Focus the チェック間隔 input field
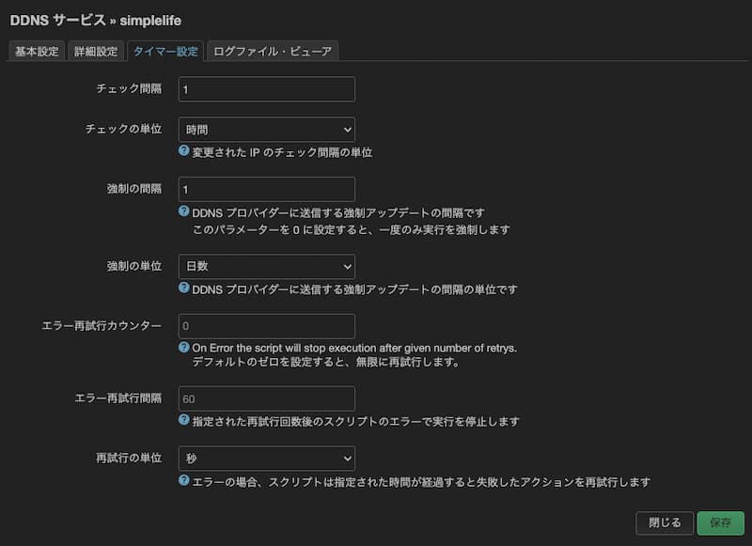 (266, 89)
